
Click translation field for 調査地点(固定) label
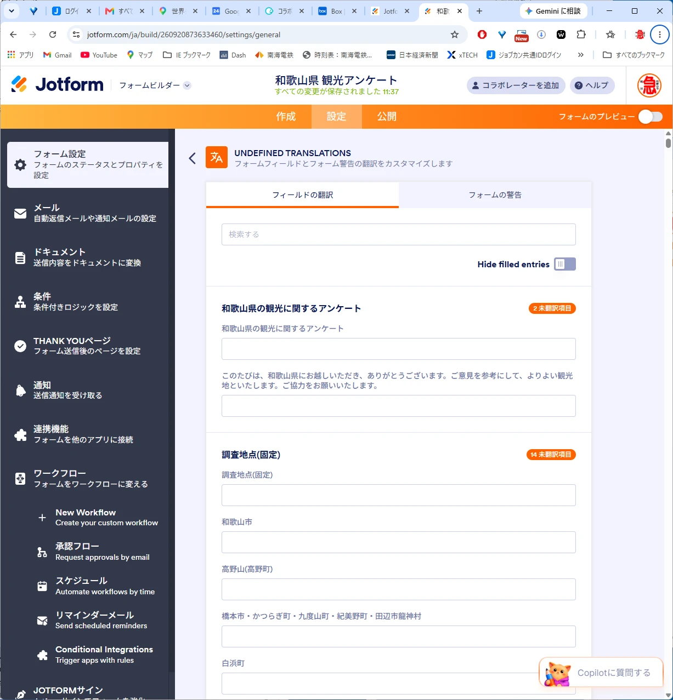point(399,495)
